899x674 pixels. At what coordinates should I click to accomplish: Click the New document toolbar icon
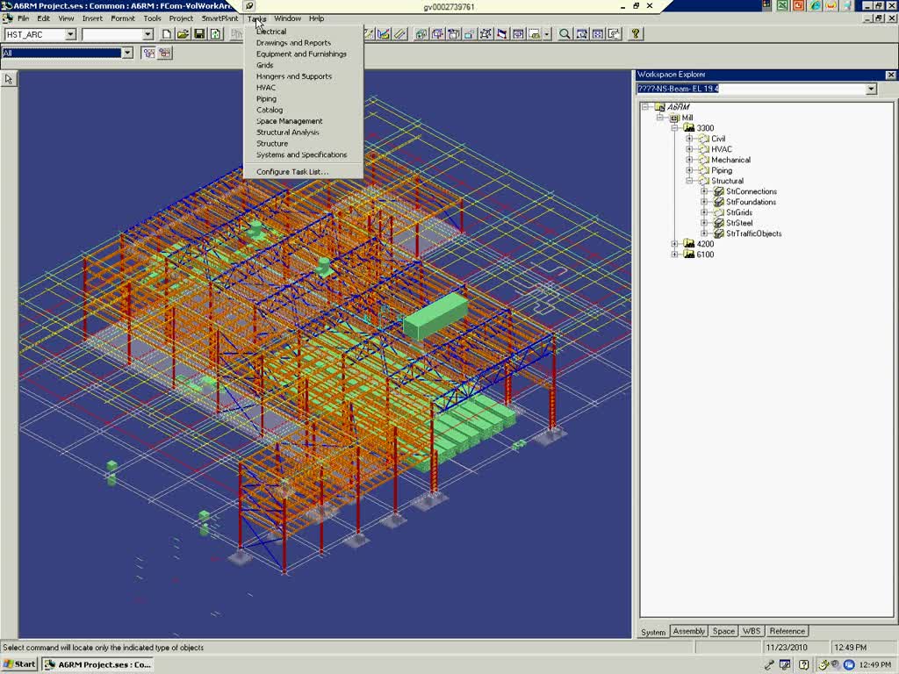[x=167, y=34]
